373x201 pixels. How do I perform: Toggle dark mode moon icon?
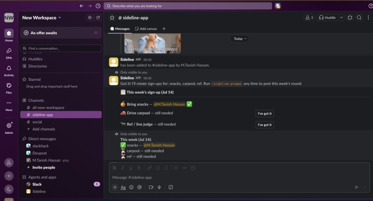click(9, 189)
